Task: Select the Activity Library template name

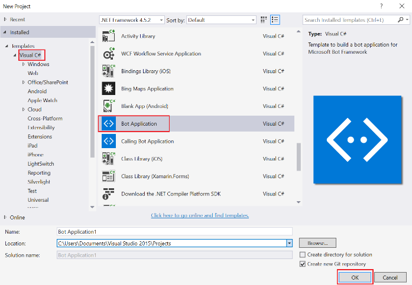Action: 138,36
